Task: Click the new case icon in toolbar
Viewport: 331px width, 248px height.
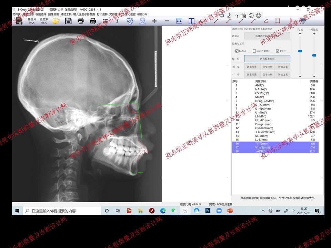Action: coord(19,21)
